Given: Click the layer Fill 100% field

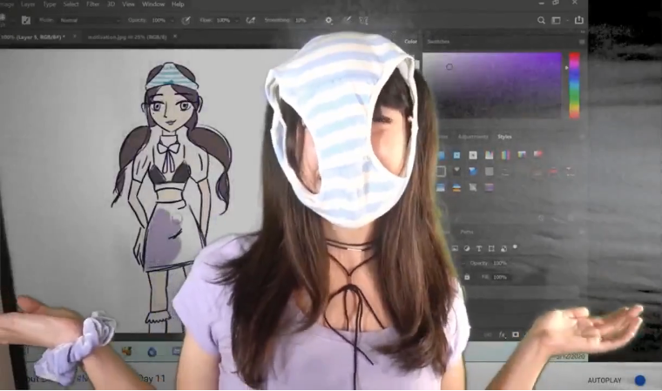Looking at the screenshot, I should coord(500,277).
